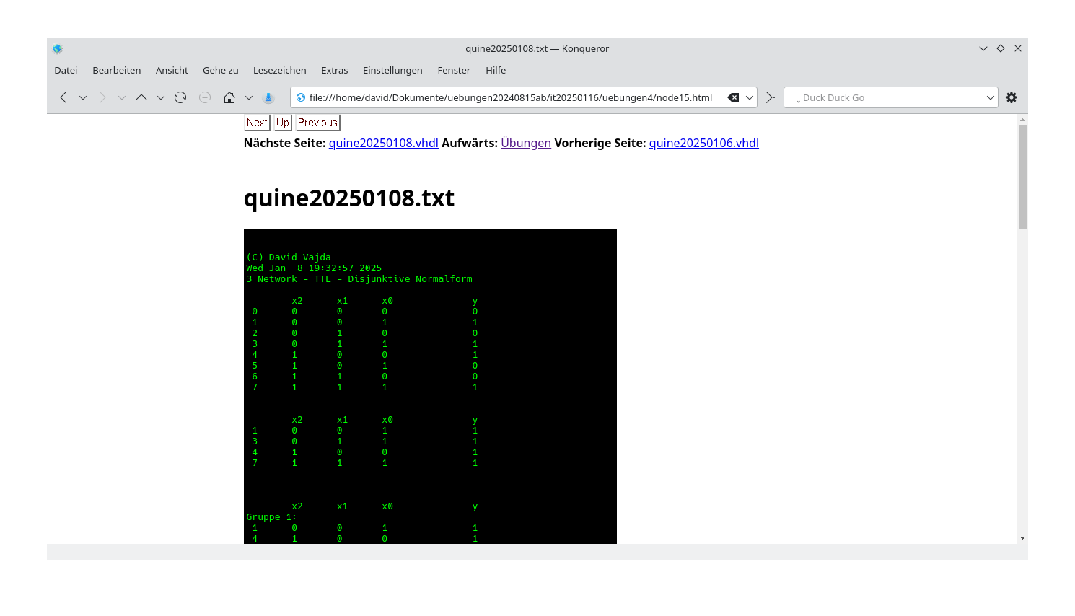This screenshot has width=1075, height=616.
Task: Click the Up navigation arrow icon
Action: [x=141, y=97]
